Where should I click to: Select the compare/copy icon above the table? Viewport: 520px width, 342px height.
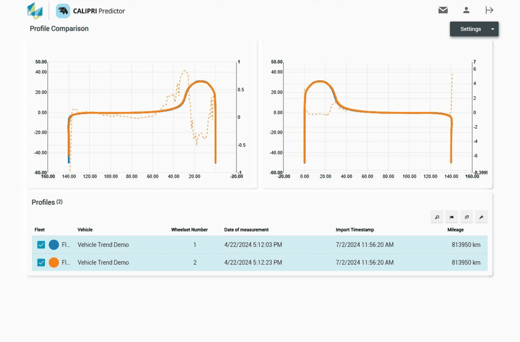point(467,217)
